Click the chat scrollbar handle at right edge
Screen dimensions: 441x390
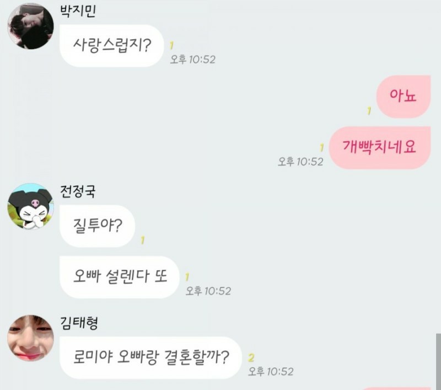click(x=438, y=361)
